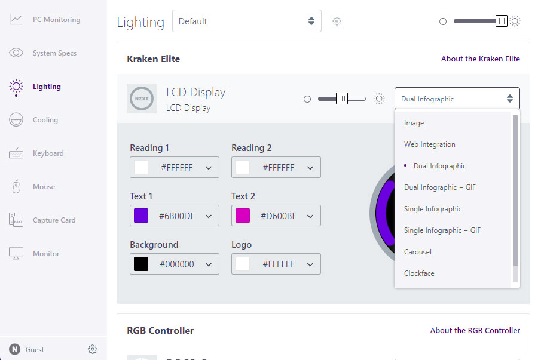The width and height of the screenshot is (541, 360).
Task: Click LCD brightness maximum sun icon
Action: coord(379,99)
